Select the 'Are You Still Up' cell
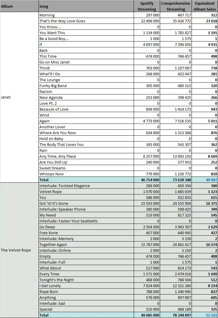 [86, 162]
